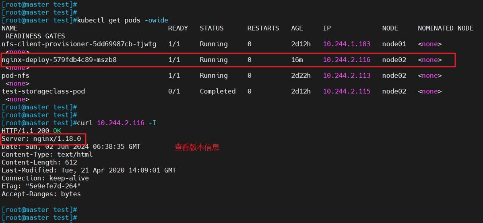The height and width of the screenshot is (223, 483).
Task: Click the READINESS GATES header text
Action: click(35, 36)
